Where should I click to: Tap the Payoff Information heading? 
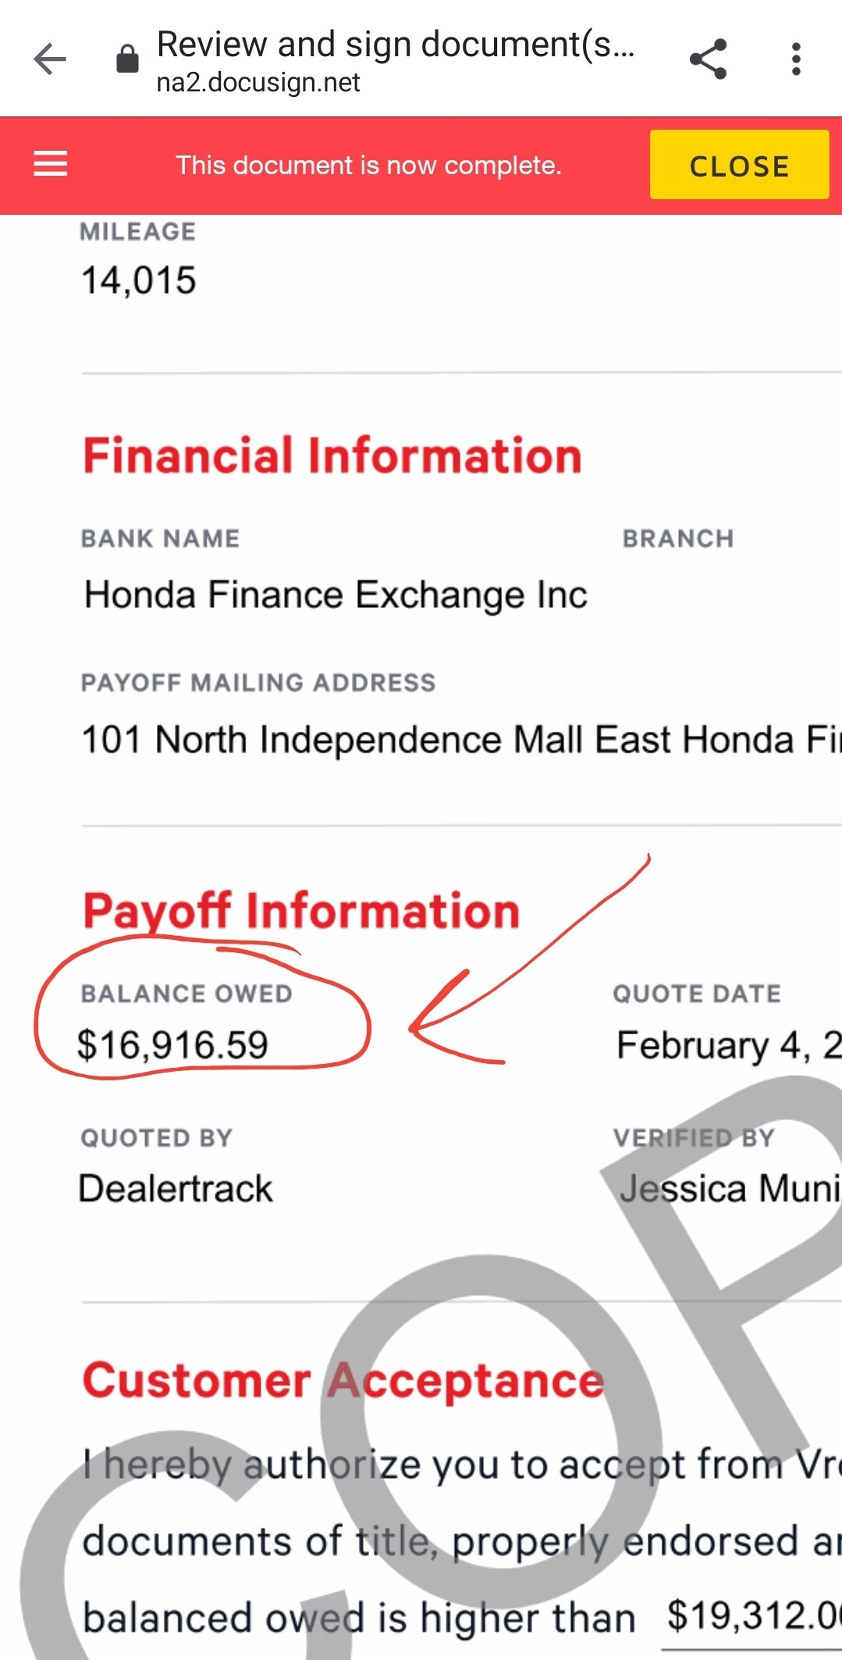(x=301, y=912)
